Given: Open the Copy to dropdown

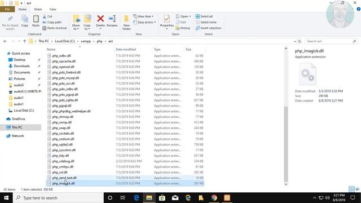Looking at the screenshot, I should click(x=87, y=23).
